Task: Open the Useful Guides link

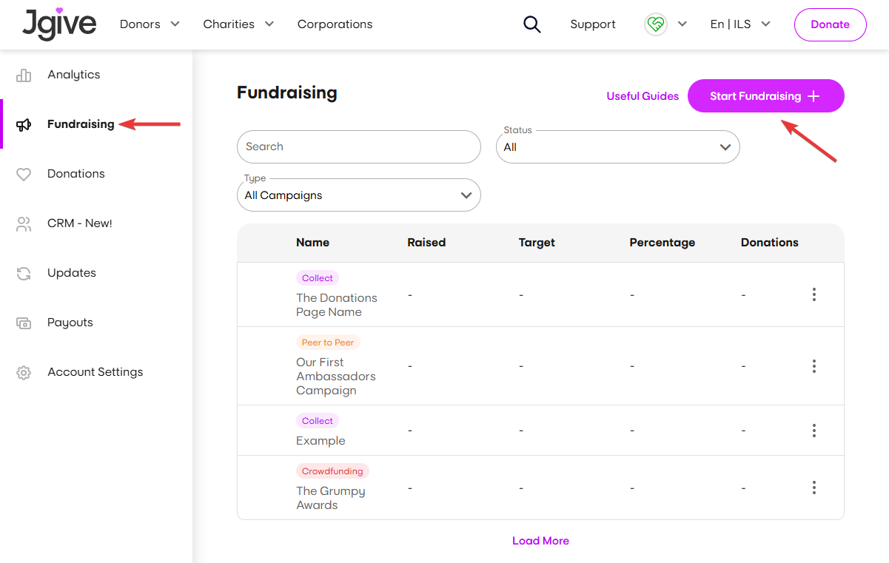Action: [x=643, y=96]
